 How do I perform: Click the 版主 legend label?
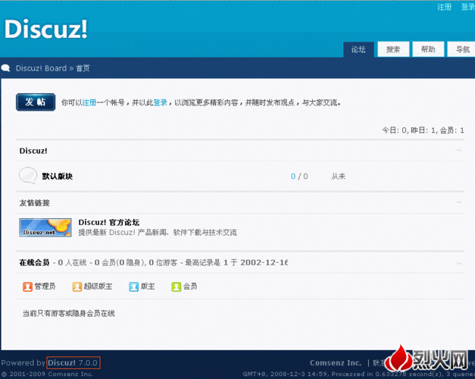click(x=148, y=287)
